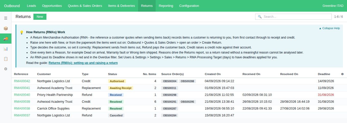Sort by Resolved On column header
Image resolution: width=347 pixels, height=123 pixels.
(289, 74)
